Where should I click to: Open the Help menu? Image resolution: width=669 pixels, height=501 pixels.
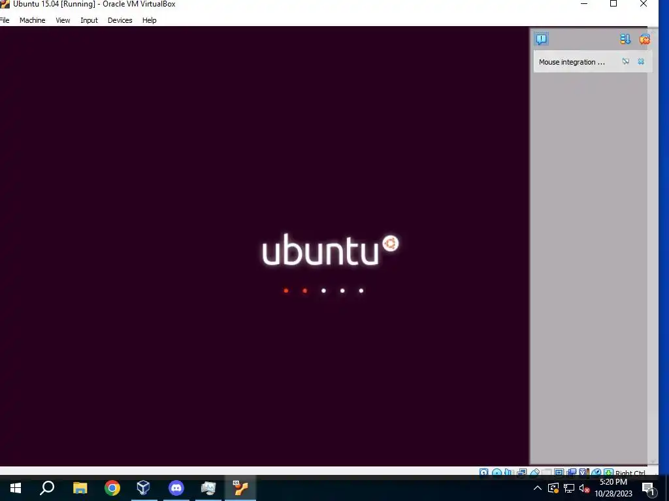[150, 20]
